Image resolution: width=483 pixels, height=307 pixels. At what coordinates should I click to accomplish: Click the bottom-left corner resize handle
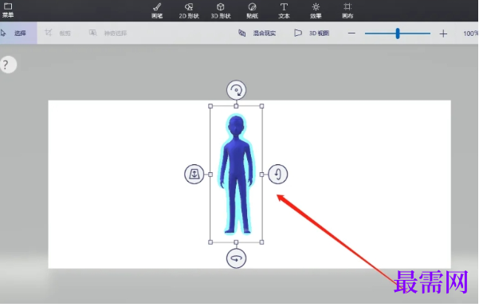(210, 243)
